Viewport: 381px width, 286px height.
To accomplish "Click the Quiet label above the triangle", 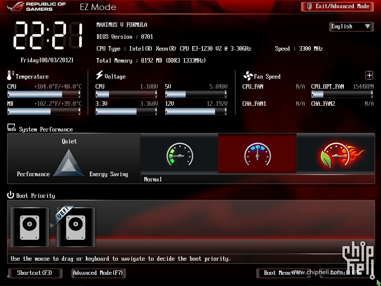I will (69, 141).
